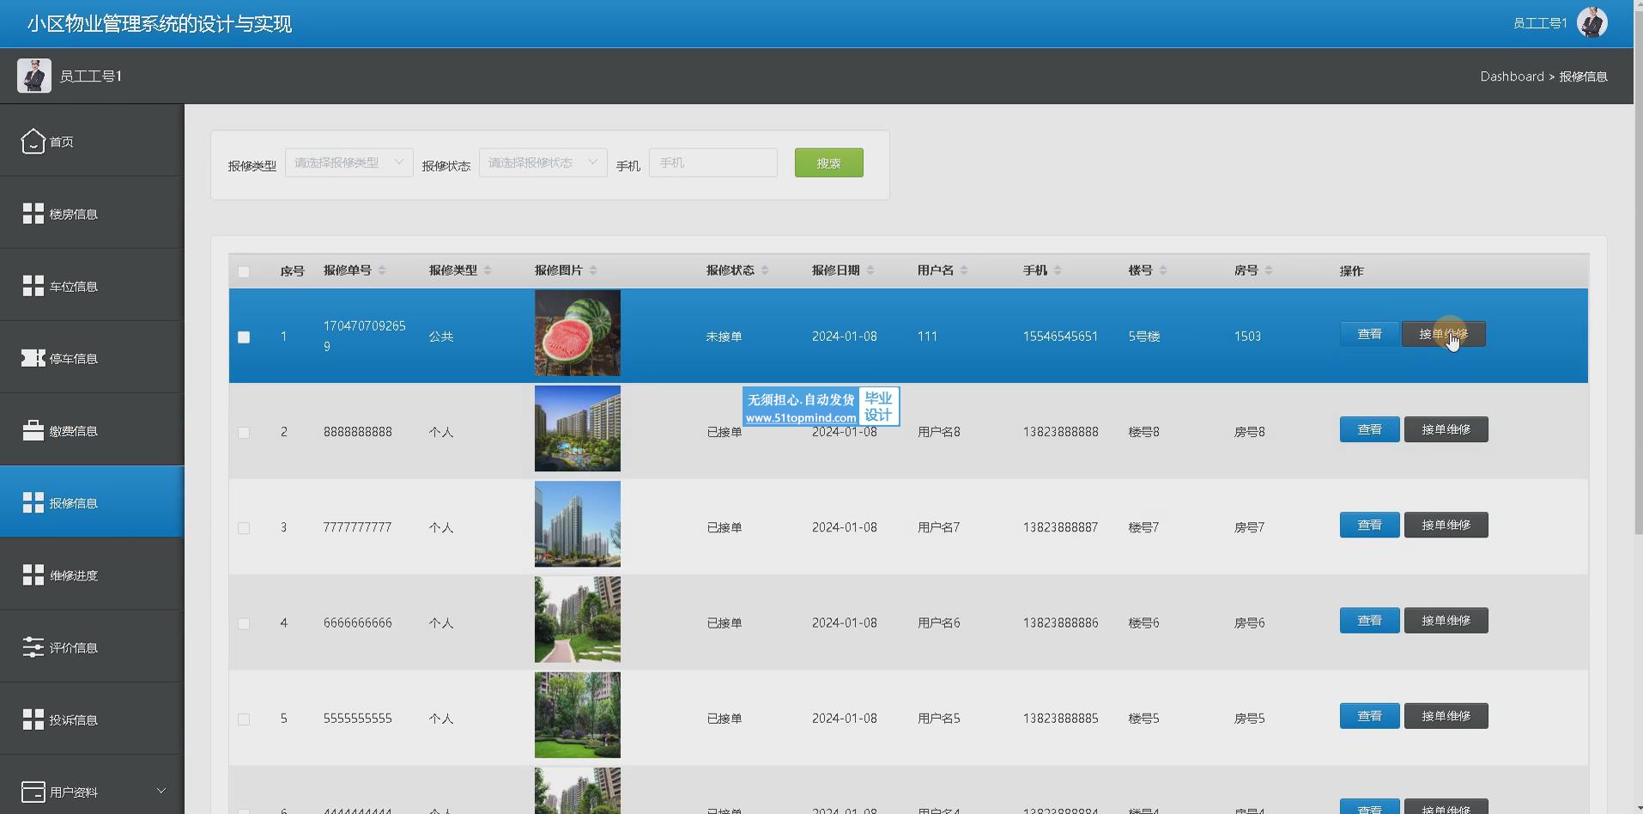Click the 投诉信息 grid icon

pos(33,719)
